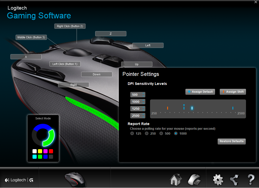Pick the magenta color swatch
This screenshot has width=259, height=188.
46,151
